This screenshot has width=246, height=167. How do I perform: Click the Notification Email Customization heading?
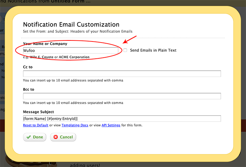click(x=71, y=25)
